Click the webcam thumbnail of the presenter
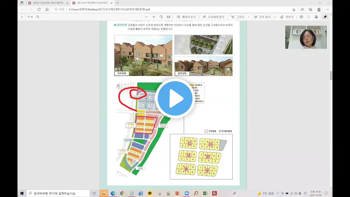This screenshot has height=197, width=350. pos(306,37)
